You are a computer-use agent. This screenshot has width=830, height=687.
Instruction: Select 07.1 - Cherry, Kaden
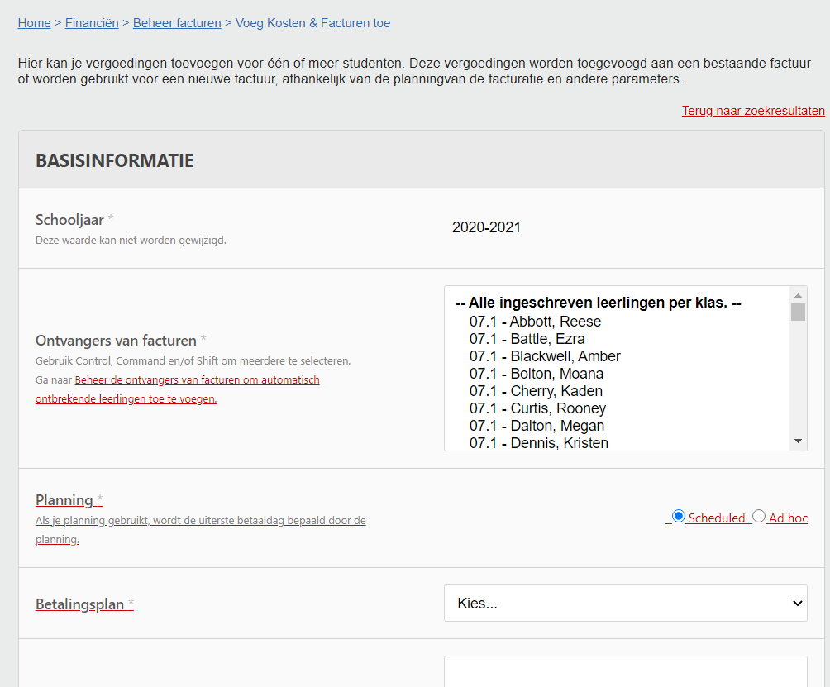pos(536,391)
